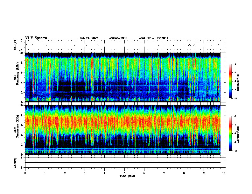
Task: Click the "ch.3(V)" axis label
Action: click(x=15, y=163)
